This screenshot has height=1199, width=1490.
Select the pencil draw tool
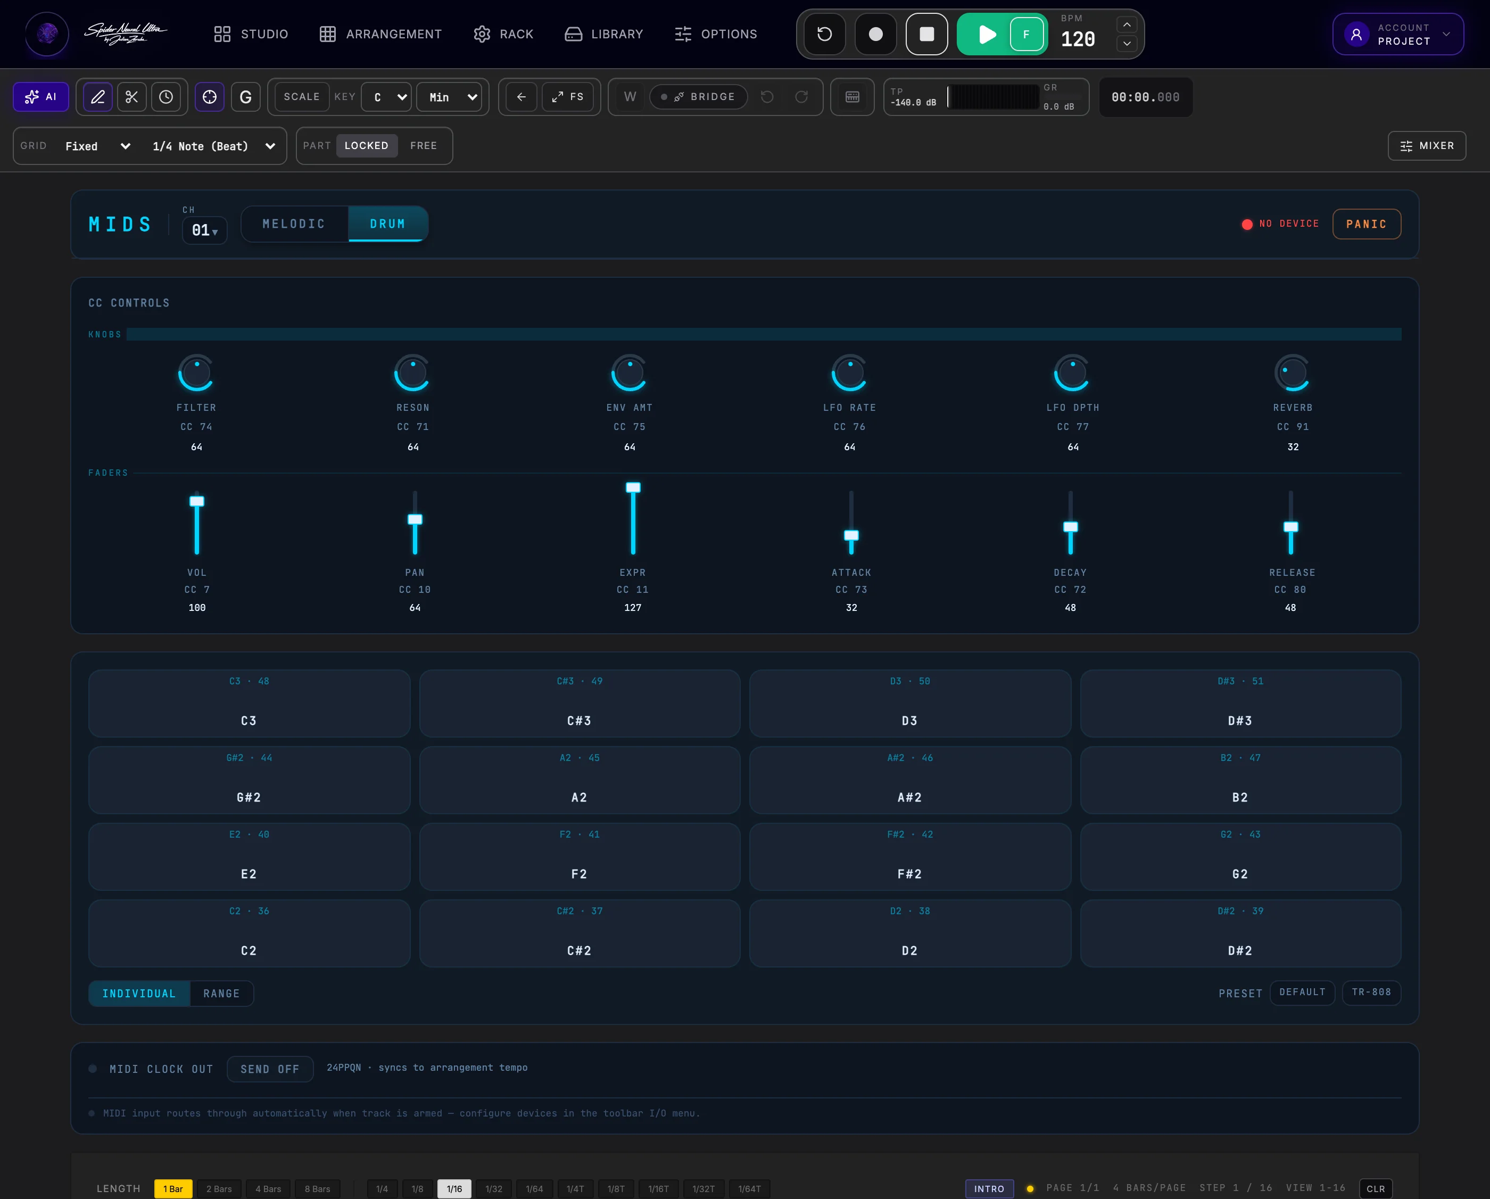pos(98,97)
